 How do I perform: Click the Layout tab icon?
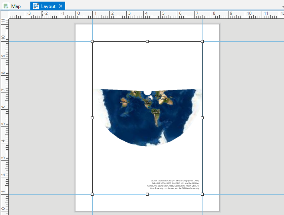tap(36, 6)
